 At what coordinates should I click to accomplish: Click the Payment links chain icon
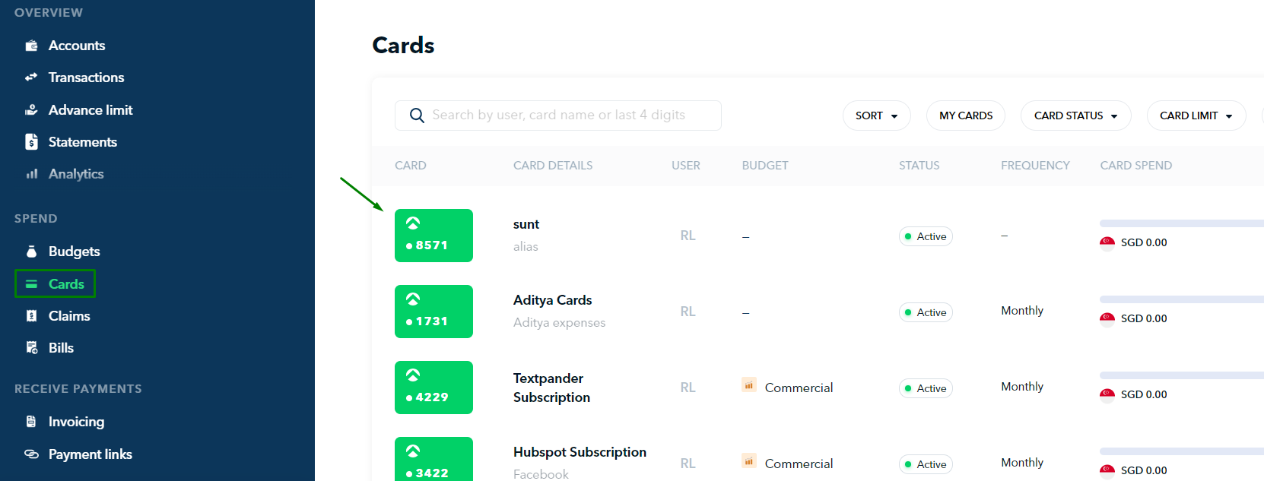pyautogui.click(x=31, y=454)
